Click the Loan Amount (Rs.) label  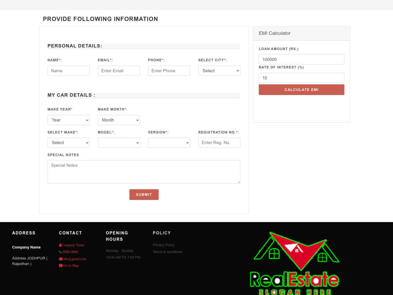pyautogui.click(x=279, y=49)
